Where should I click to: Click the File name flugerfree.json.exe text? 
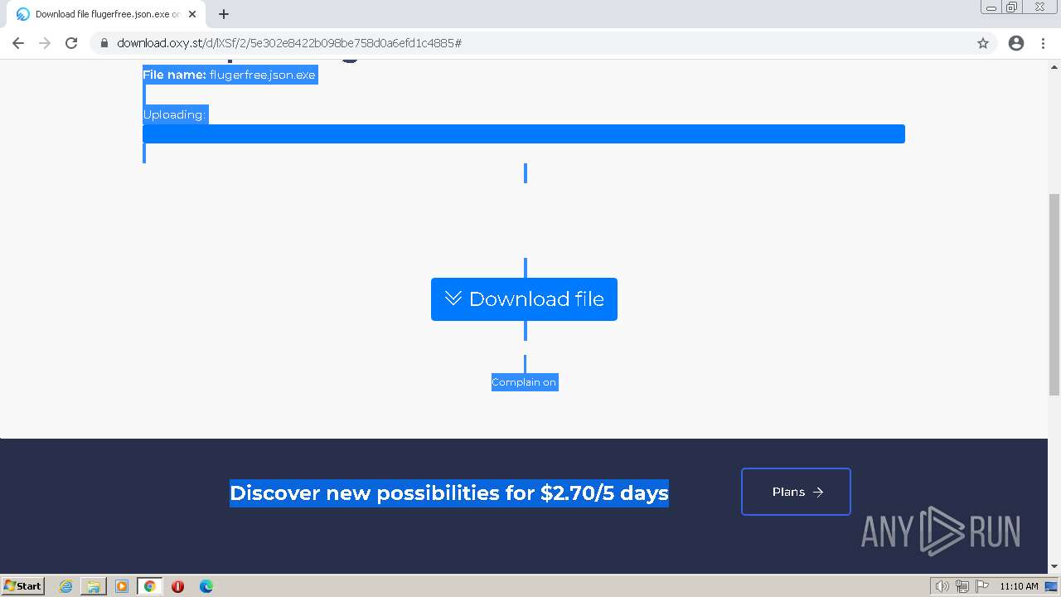point(229,75)
